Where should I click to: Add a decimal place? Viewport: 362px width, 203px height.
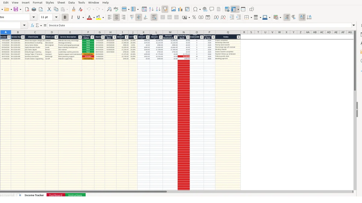tap(216, 17)
